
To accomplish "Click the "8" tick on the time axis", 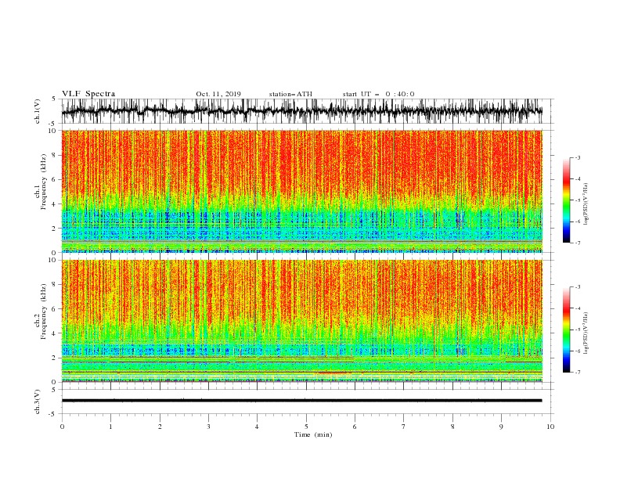I will click(452, 427).
